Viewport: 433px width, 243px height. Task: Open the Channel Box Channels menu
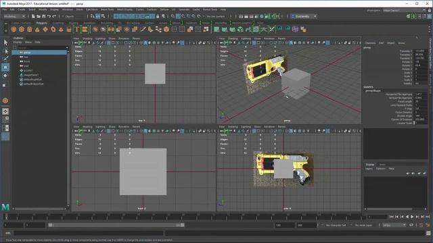click(370, 43)
